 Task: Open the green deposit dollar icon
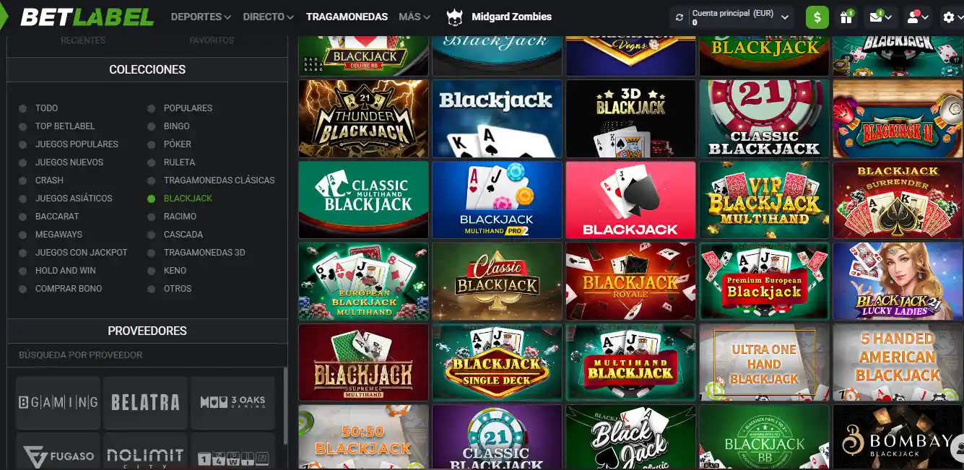pyautogui.click(x=817, y=16)
